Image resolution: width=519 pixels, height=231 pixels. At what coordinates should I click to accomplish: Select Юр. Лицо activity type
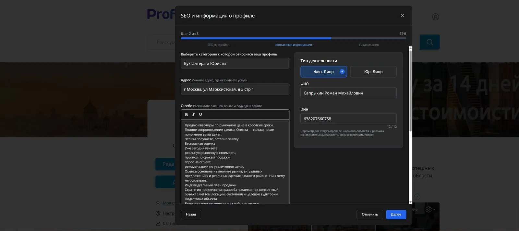click(x=373, y=72)
